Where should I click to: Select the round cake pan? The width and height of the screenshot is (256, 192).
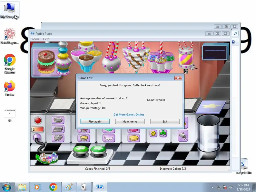(58, 120)
